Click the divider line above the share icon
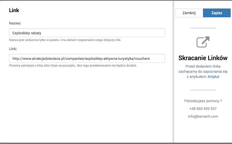This screenshot has width=232, height=144. [203, 28]
